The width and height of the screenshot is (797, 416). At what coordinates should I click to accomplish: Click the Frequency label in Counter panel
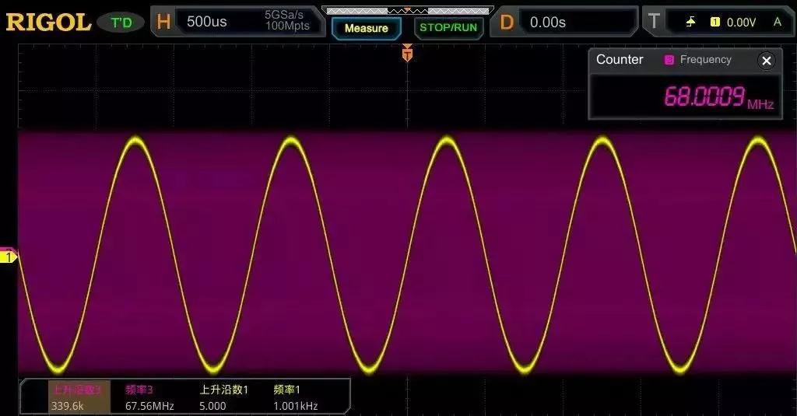coord(705,59)
